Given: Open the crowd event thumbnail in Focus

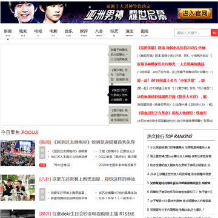Looking at the screenshot, I should tap(18, 153).
